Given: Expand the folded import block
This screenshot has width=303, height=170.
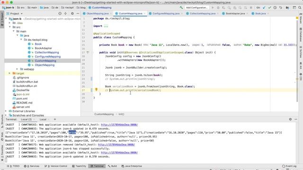Looking at the screenshot, I should tap(106, 26).
